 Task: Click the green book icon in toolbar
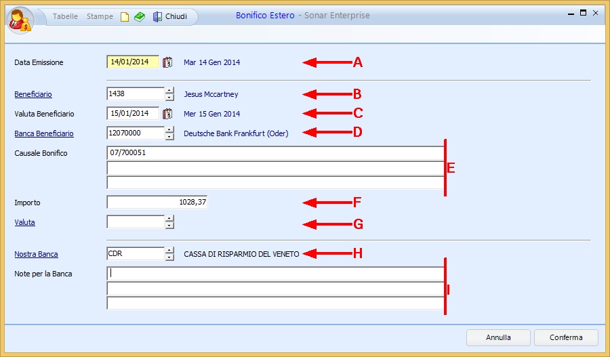coord(139,17)
